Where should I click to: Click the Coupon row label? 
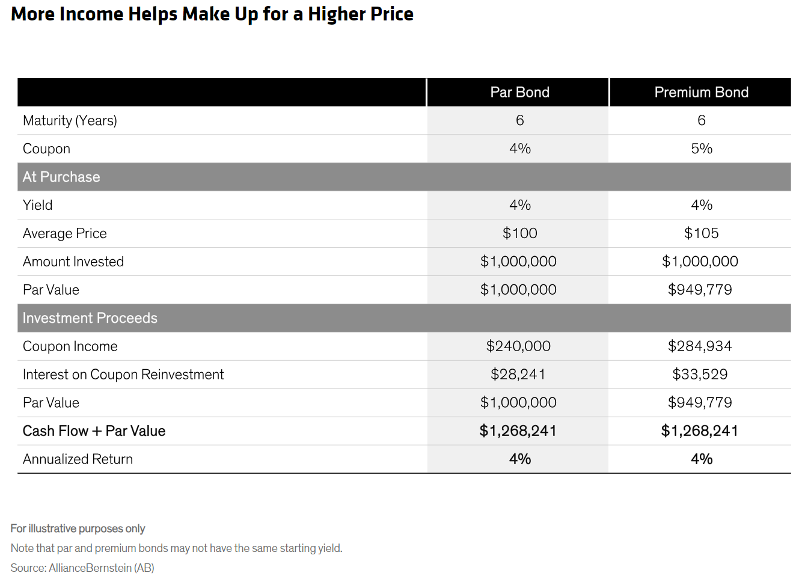pos(46,149)
